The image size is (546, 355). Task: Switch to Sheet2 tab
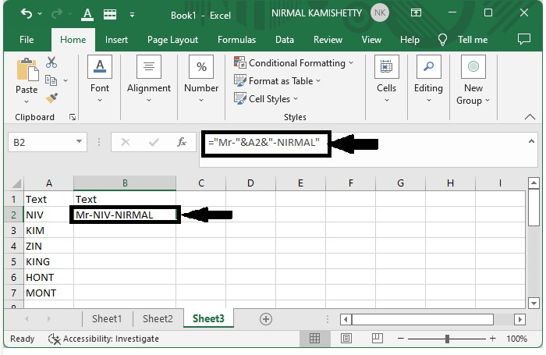pos(158,319)
